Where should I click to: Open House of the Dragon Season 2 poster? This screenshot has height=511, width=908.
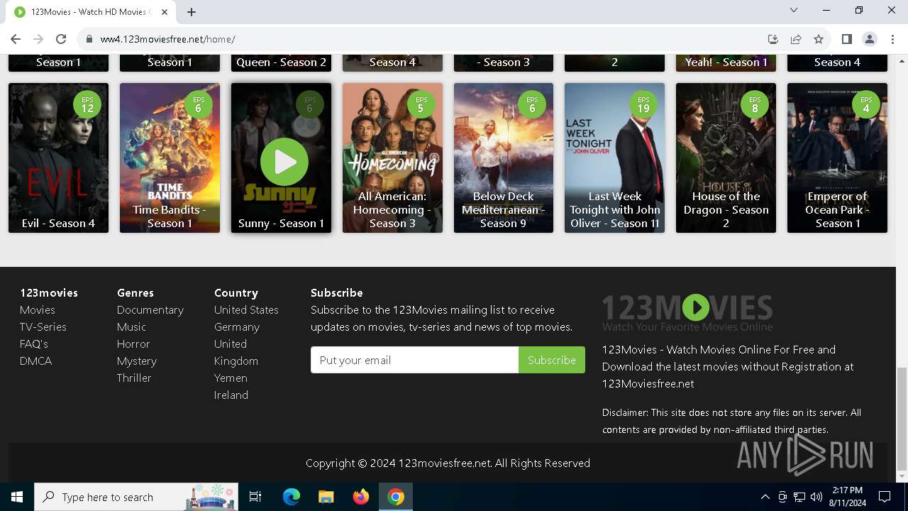coord(726,158)
